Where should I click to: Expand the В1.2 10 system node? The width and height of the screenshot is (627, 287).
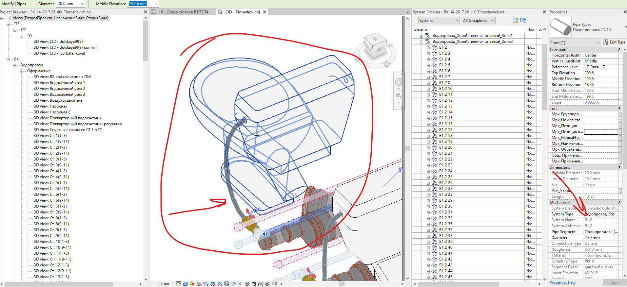(x=428, y=89)
